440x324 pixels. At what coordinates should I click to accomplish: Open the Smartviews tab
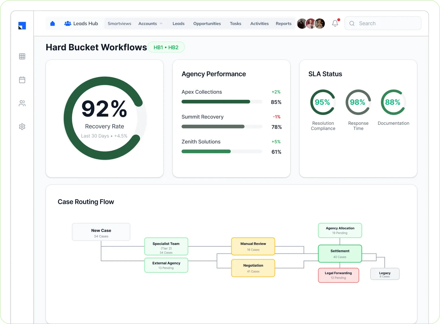click(x=119, y=23)
